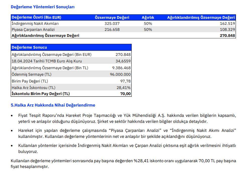This screenshot has width=241, height=180.
Task: Select row label 'İndirgenmiş Nakit Akımları'
Action: 35,24
